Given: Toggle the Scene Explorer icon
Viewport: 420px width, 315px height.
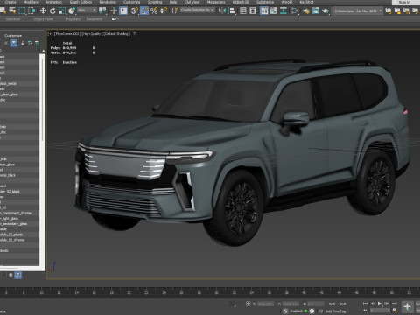Looking at the screenshot, I should 243,11.
